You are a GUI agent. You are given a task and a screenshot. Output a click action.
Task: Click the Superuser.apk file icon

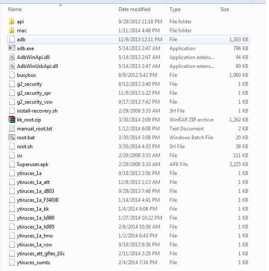[x=12, y=164]
